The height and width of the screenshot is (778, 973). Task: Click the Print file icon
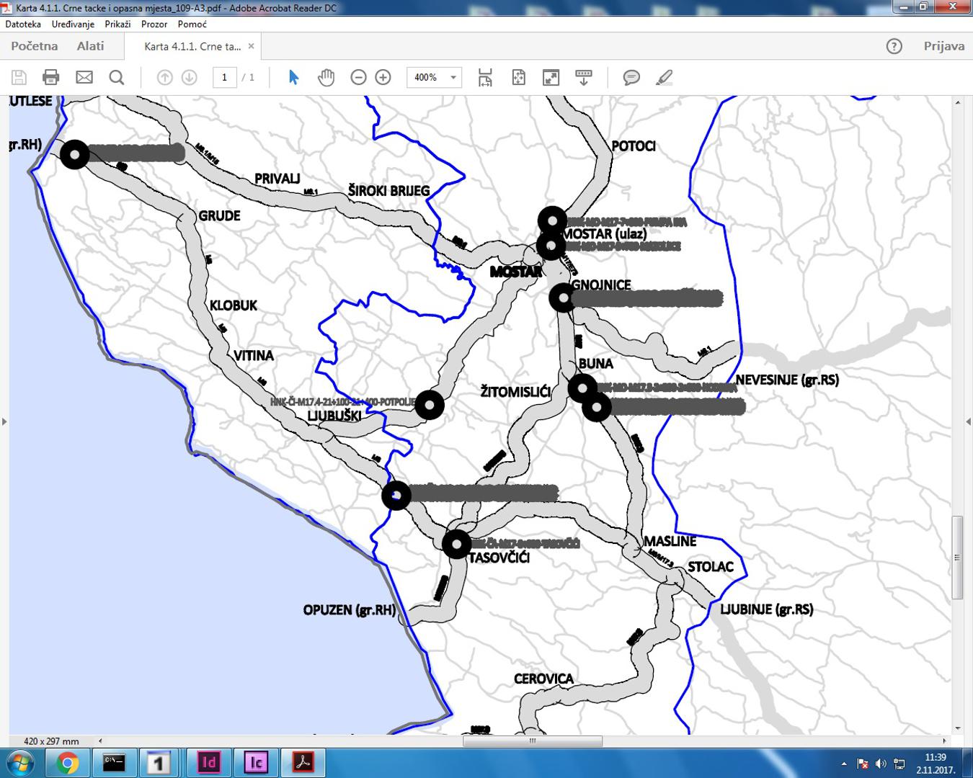click(x=50, y=77)
